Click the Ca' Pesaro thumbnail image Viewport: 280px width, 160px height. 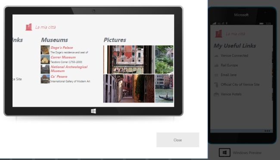point(45,79)
